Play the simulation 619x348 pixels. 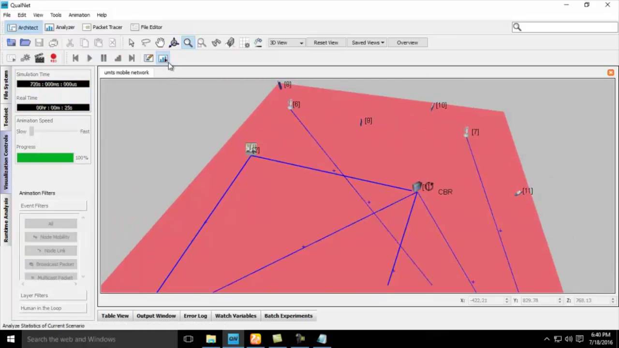click(x=89, y=58)
